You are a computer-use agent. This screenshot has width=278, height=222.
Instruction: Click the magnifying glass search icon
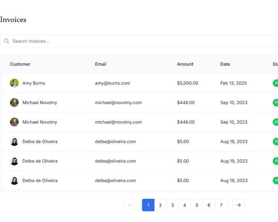pos(7,41)
